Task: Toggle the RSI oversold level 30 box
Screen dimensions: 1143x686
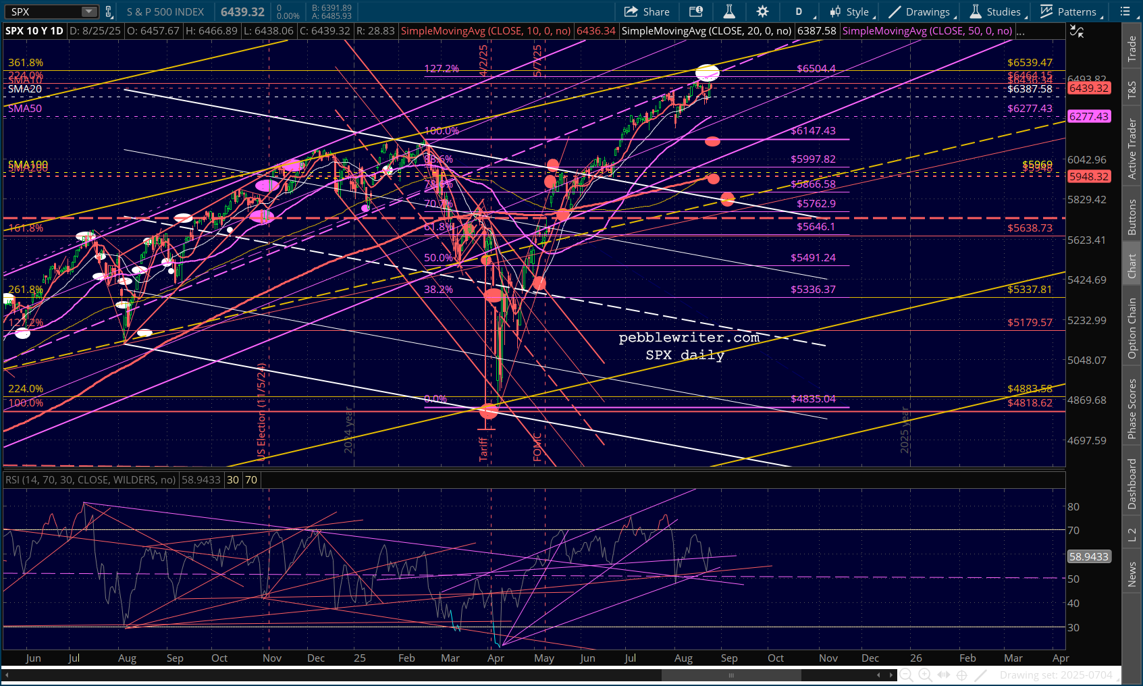Action: [233, 480]
